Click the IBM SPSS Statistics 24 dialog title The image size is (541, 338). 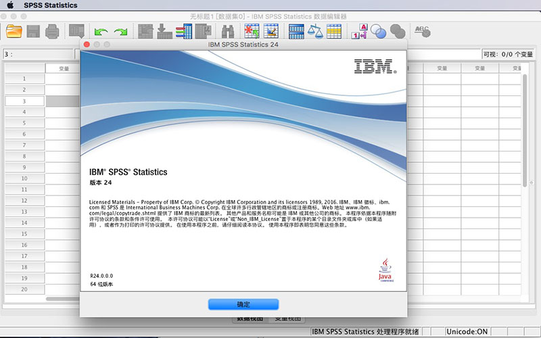point(243,45)
